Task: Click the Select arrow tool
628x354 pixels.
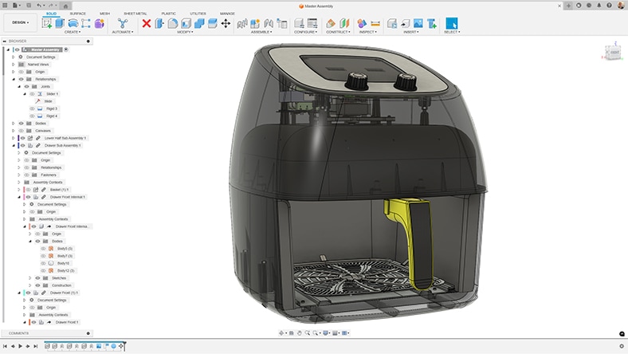Action: pyautogui.click(x=452, y=23)
